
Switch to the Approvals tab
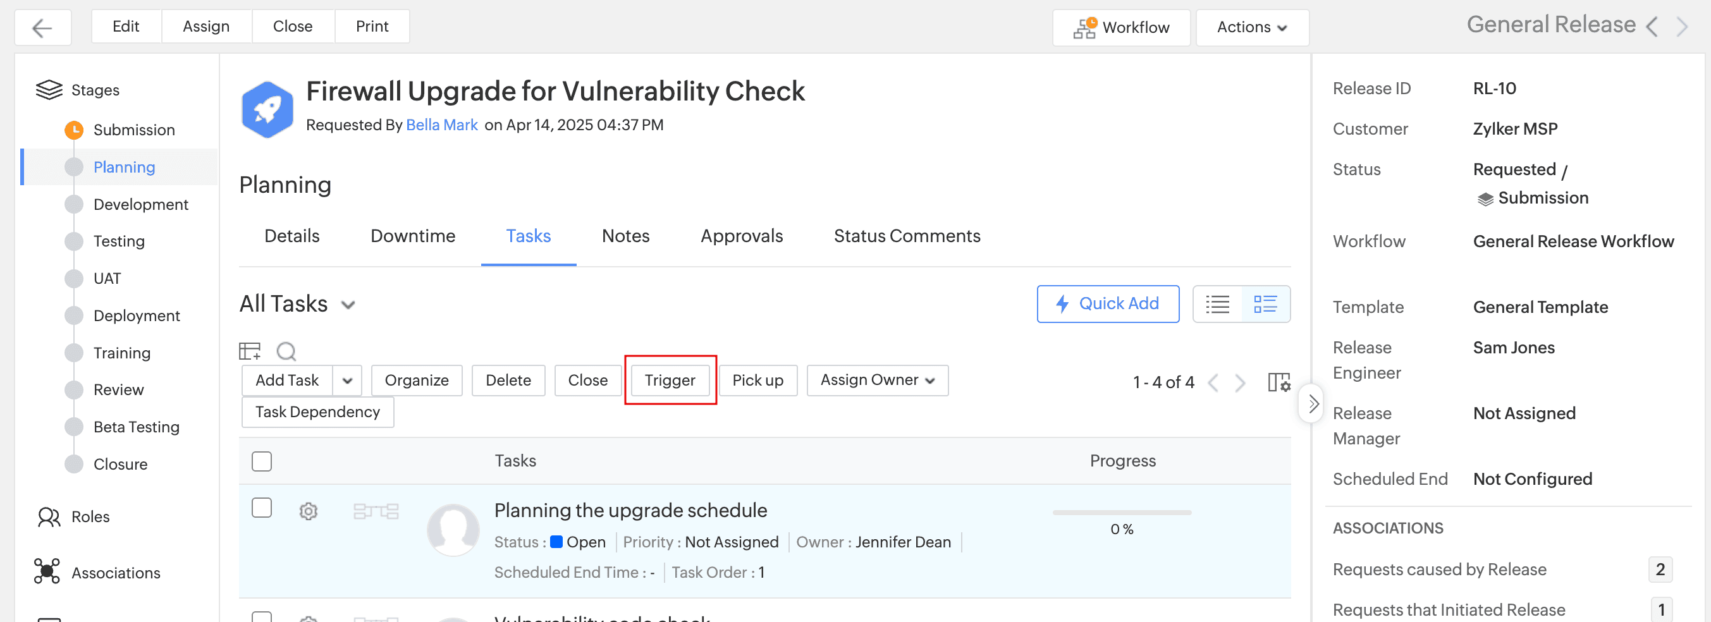741,236
